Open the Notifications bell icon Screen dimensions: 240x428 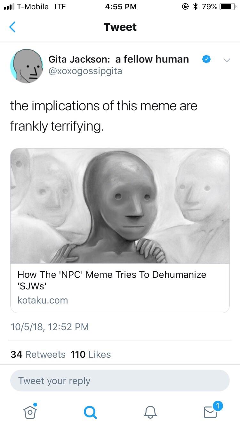click(150, 412)
